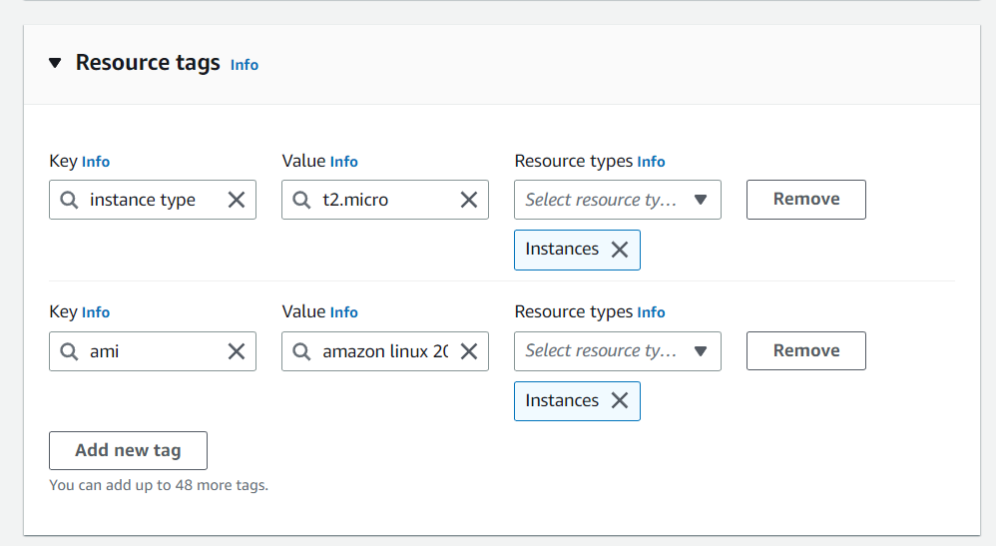Image resolution: width=996 pixels, height=546 pixels.
Task: Remove the 'instance type' tag row
Action: coord(806,200)
